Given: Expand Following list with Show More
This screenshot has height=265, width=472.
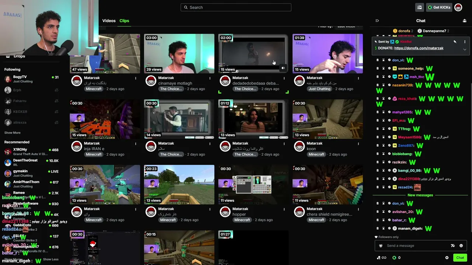Looking at the screenshot, I should (x=13, y=133).
